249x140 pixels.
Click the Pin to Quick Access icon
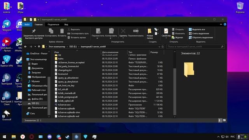34,31
